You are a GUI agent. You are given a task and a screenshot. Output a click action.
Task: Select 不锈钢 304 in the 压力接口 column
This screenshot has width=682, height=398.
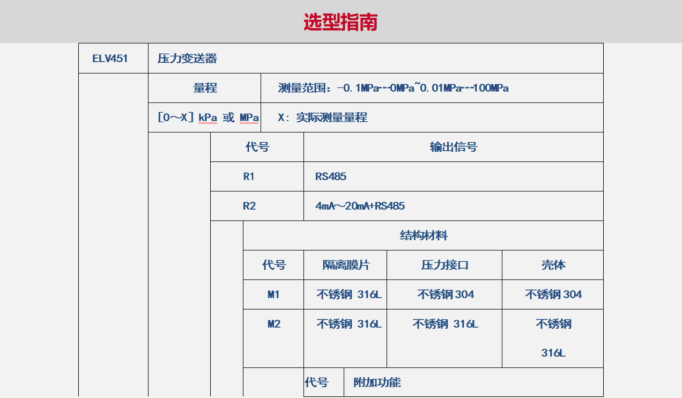click(x=445, y=294)
